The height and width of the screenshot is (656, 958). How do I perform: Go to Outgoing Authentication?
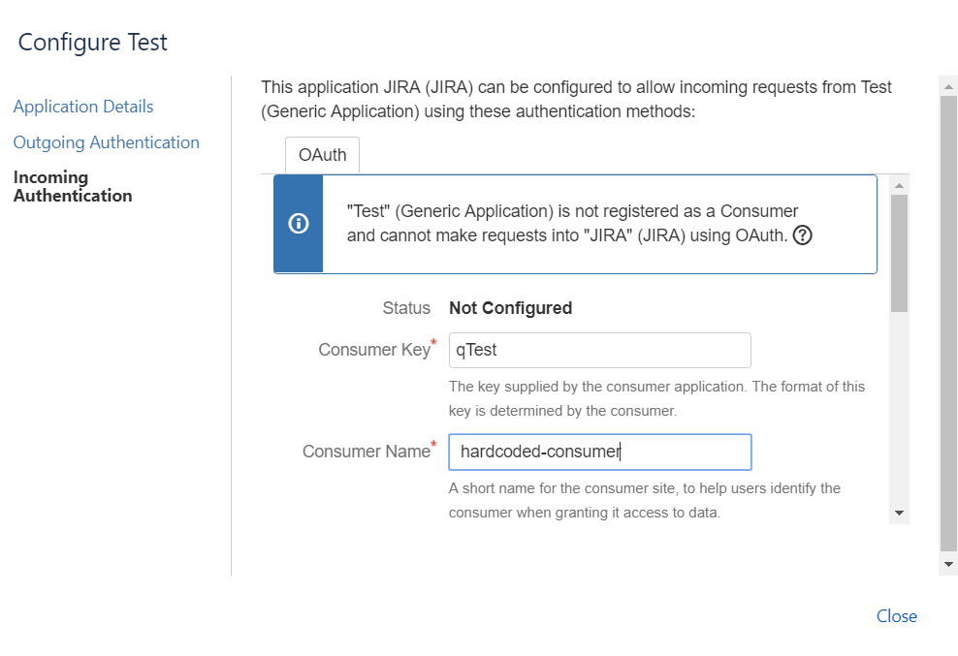pyautogui.click(x=106, y=142)
